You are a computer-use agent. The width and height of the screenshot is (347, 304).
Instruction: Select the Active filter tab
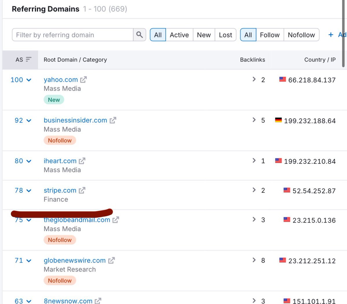click(179, 35)
